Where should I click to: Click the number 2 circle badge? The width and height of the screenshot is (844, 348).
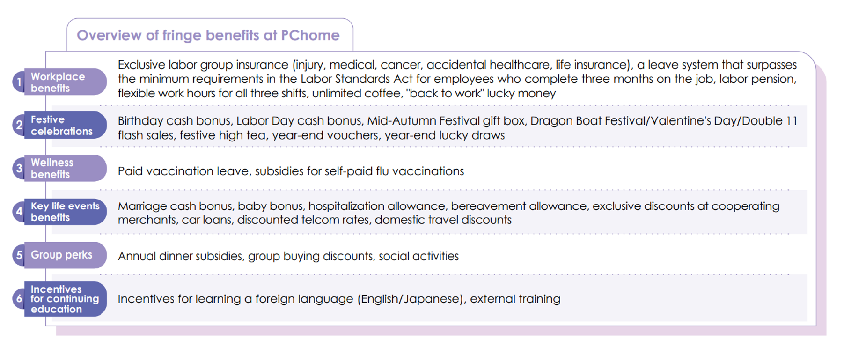click(x=19, y=125)
